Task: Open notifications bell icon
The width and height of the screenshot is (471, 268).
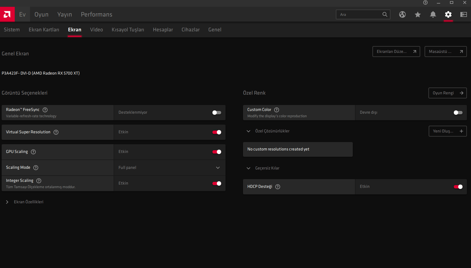Action: (x=433, y=14)
